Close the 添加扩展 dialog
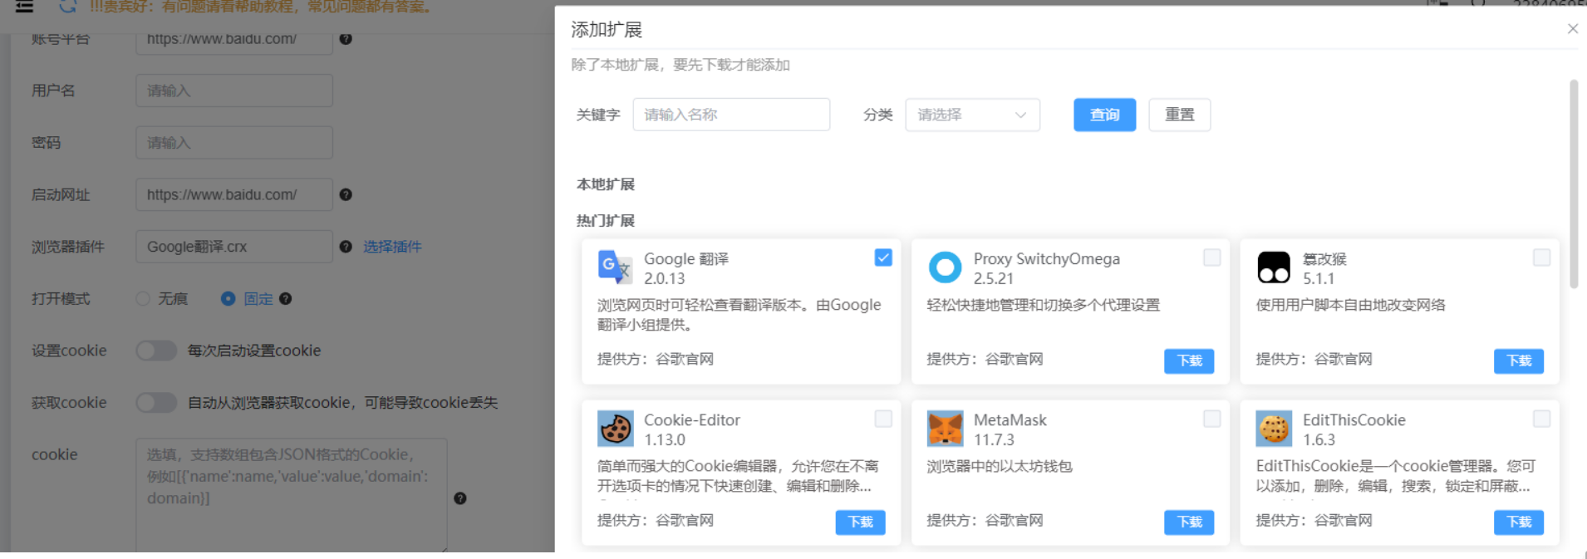The width and height of the screenshot is (1587, 559). click(1572, 29)
